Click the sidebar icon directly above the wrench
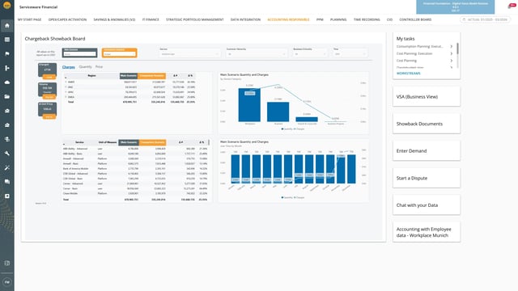 (7, 139)
